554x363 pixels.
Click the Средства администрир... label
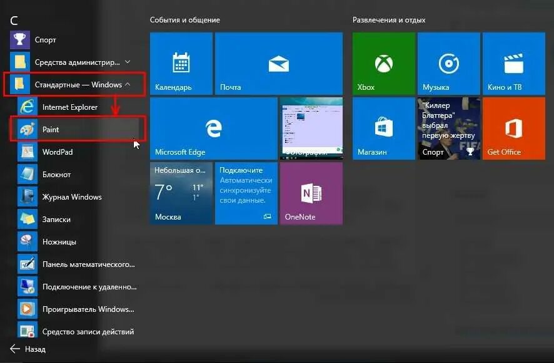tap(78, 62)
